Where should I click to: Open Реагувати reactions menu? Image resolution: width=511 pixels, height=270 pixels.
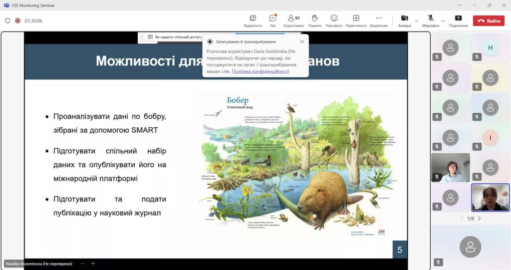[x=334, y=21]
